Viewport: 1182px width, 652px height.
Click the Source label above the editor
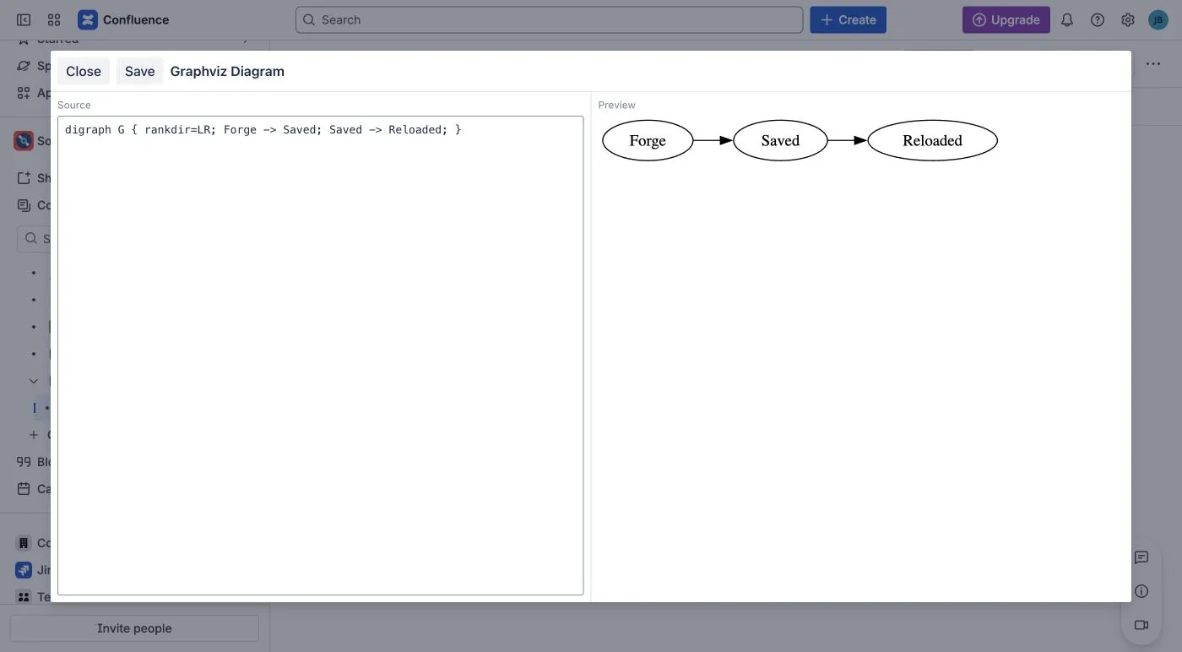pos(74,105)
